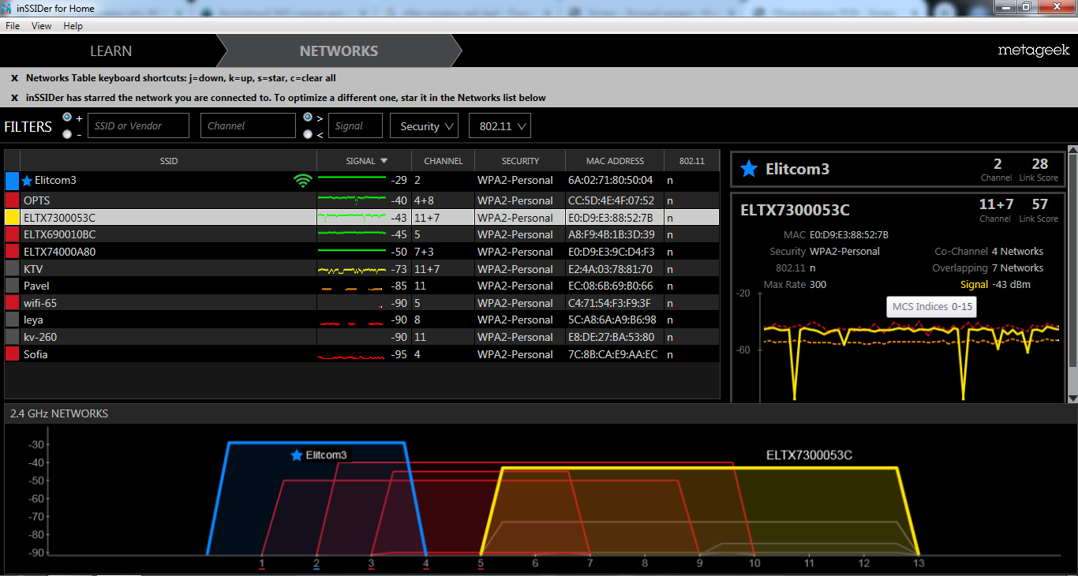1078x576 pixels.
Task: Sort table by CHANNEL column header
Action: click(x=444, y=161)
